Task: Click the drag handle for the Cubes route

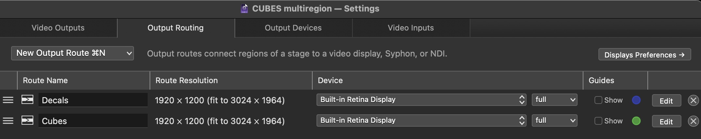Action: (8, 121)
